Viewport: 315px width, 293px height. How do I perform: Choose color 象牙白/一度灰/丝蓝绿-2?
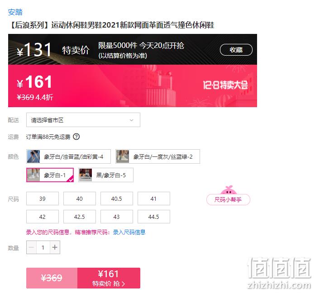(157, 156)
